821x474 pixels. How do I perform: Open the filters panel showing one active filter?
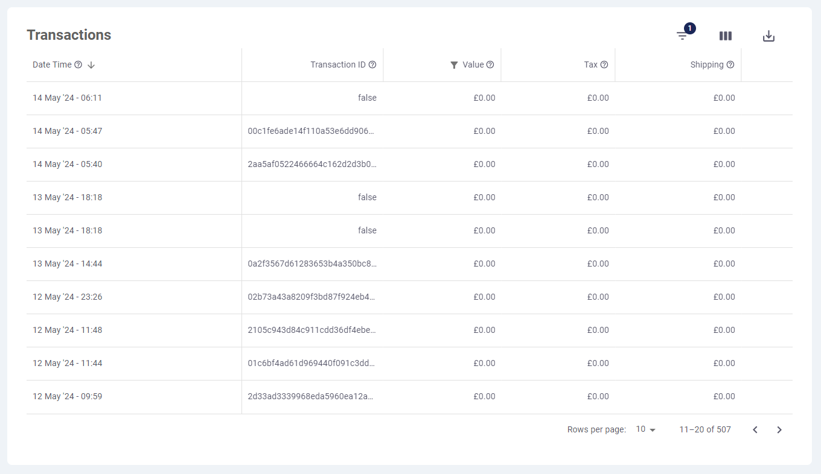tap(682, 36)
